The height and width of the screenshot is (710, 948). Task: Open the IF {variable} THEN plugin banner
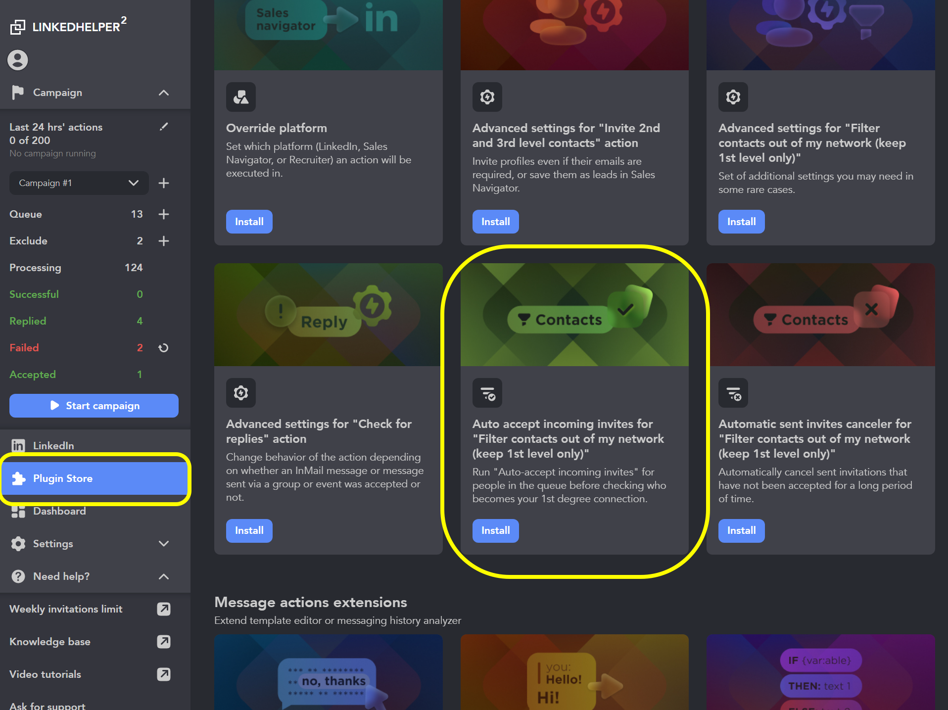pyautogui.click(x=821, y=672)
